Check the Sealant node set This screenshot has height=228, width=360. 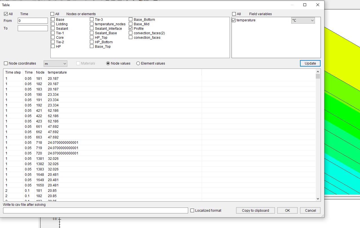(x=53, y=28)
